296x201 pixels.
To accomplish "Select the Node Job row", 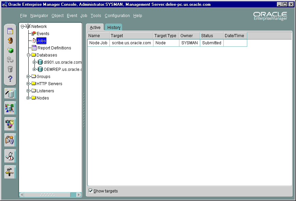I will [98, 43].
